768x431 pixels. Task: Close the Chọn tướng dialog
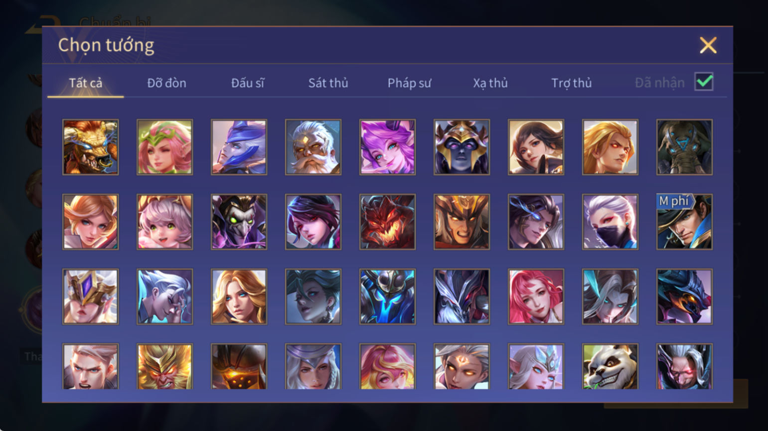(x=708, y=45)
